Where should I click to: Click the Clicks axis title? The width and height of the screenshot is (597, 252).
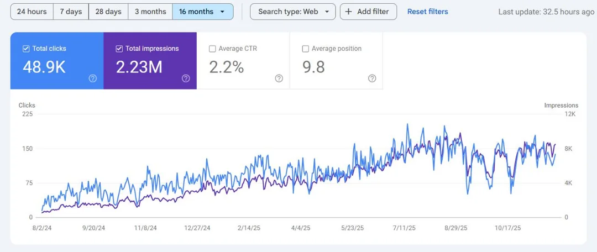click(27, 106)
